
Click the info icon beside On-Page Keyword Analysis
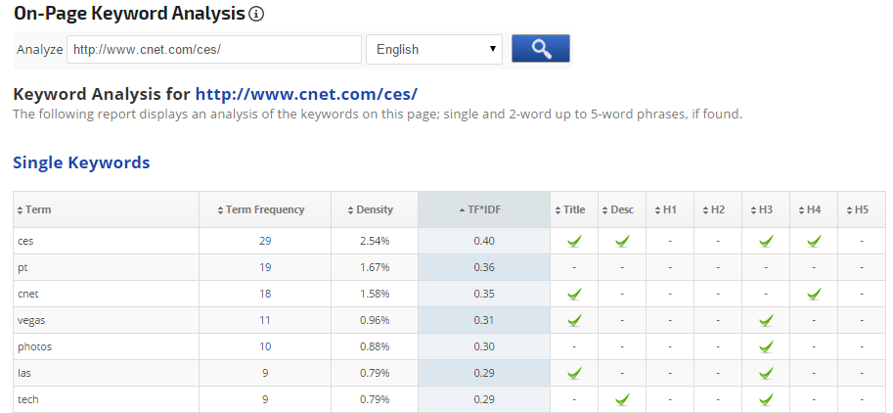pyautogui.click(x=256, y=15)
